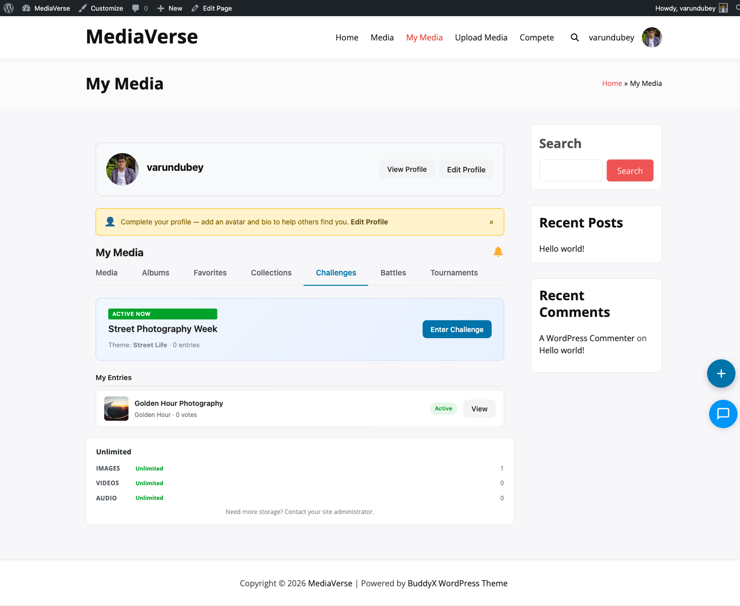Open the Tournaments tab
This screenshot has width=740, height=606.
pyautogui.click(x=454, y=273)
